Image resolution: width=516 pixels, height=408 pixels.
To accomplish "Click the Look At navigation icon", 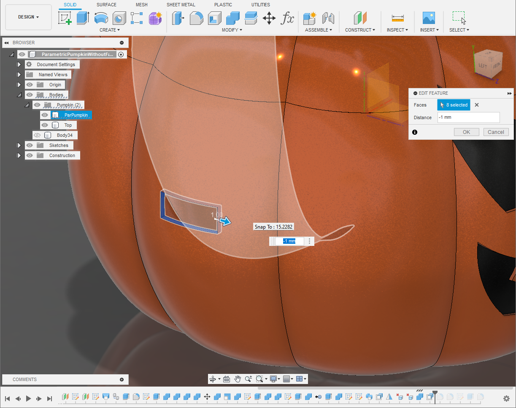I will (226, 379).
